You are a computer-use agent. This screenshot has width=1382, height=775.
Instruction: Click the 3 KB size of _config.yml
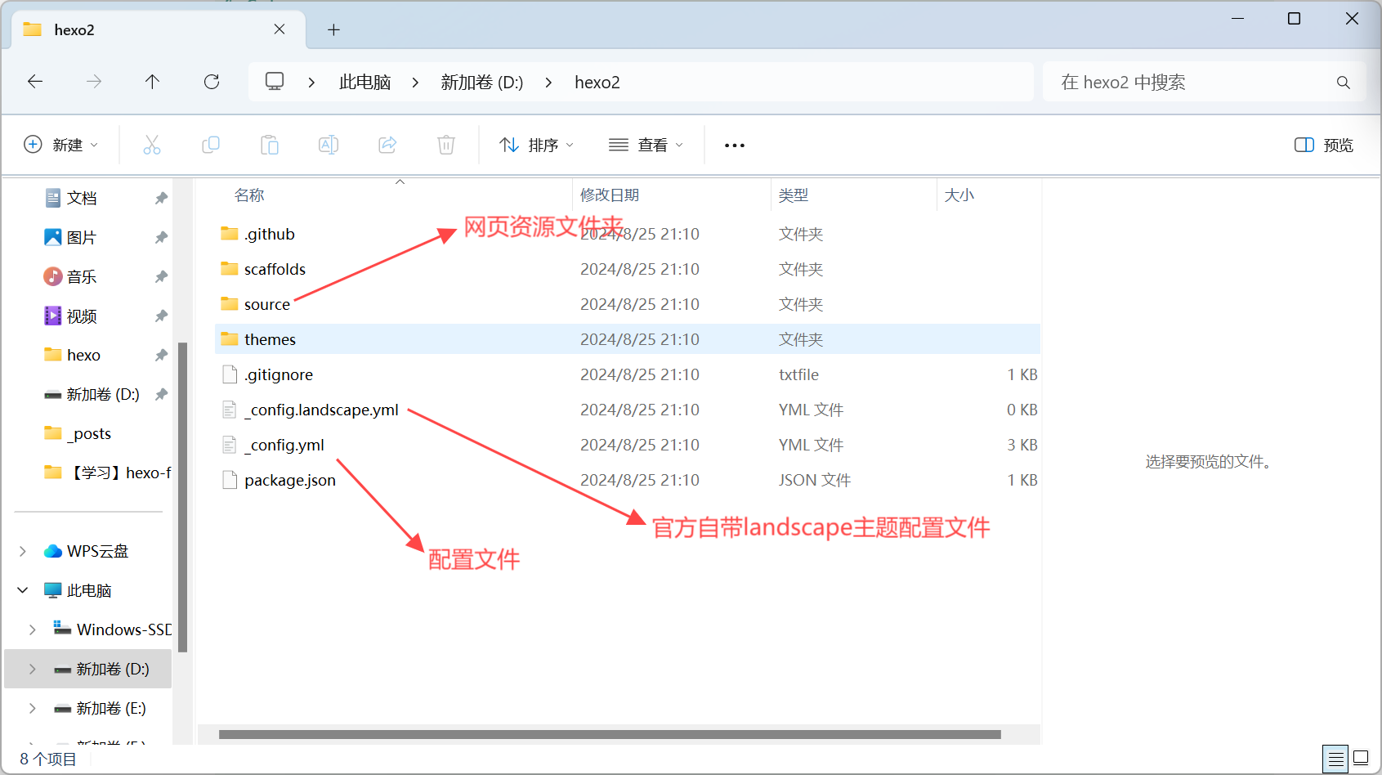1022,445
